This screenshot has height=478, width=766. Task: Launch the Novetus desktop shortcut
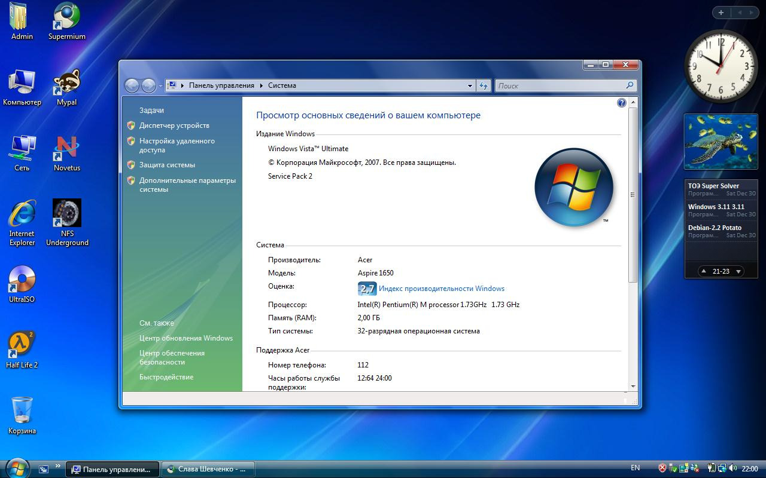click(66, 149)
